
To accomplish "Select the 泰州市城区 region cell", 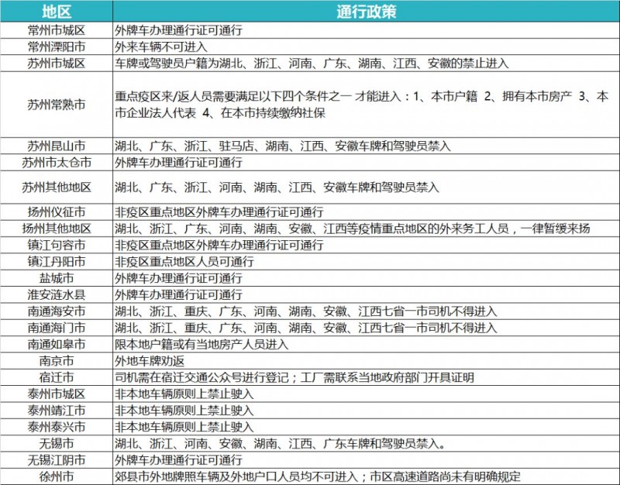I will coord(57,394).
